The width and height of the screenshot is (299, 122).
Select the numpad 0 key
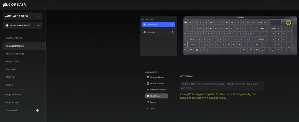tap(278, 50)
